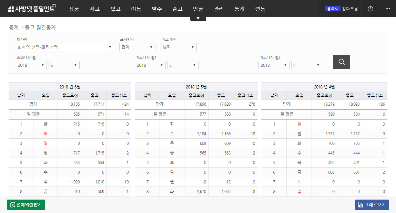Screen dimensions: 396x213
Task: Select the 비교대상 월1 month dropdown showing 5
Action: pos(183,65)
